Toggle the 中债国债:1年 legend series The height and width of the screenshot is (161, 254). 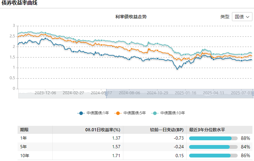click(93, 113)
